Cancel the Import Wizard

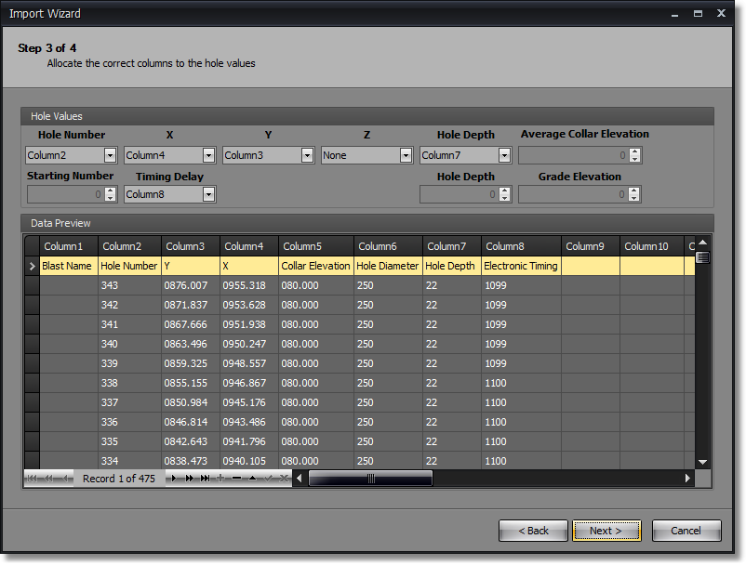[x=686, y=531]
